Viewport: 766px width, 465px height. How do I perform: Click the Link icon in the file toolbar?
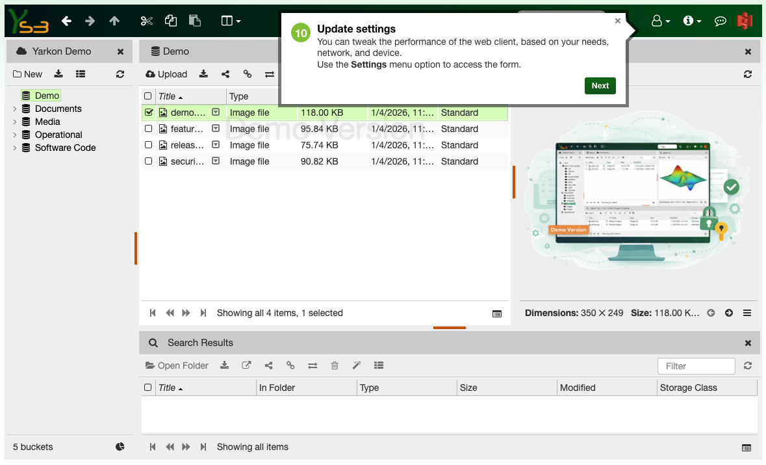248,74
